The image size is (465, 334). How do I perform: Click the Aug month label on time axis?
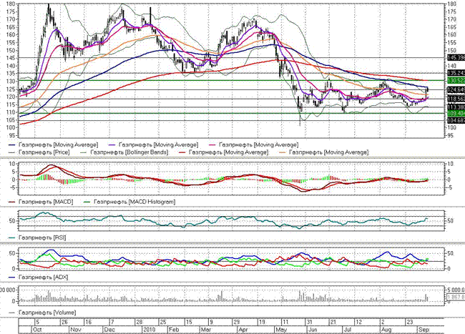click(x=386, y=330)
